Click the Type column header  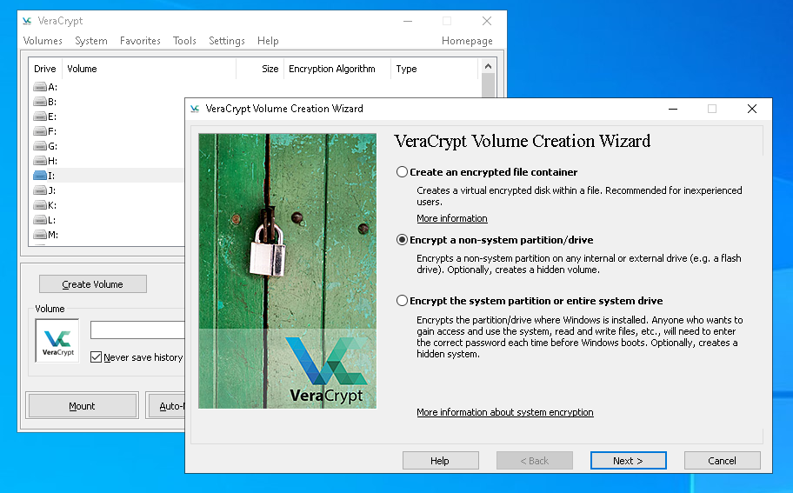(434, 69)
